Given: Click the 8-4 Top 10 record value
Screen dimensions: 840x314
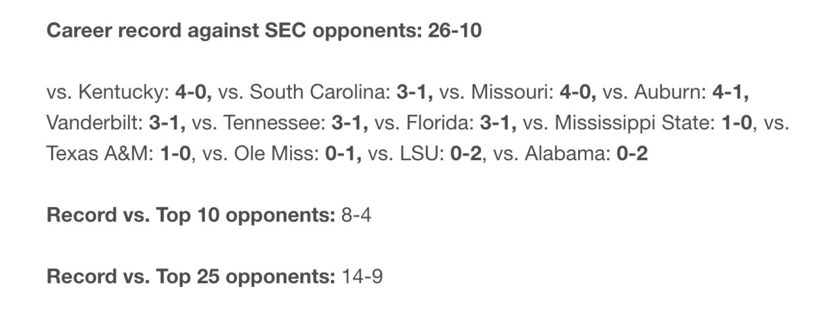Looking at the screenshot, I should tap(356, 215).
